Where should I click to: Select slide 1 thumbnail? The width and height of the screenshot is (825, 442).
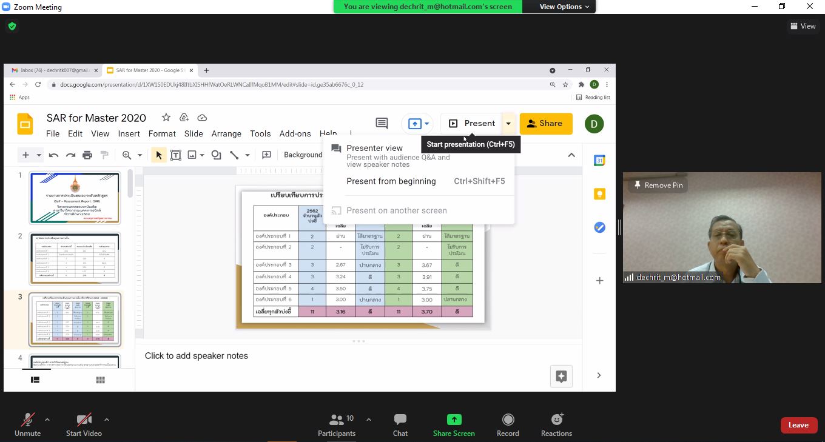[x=75, y=198]
